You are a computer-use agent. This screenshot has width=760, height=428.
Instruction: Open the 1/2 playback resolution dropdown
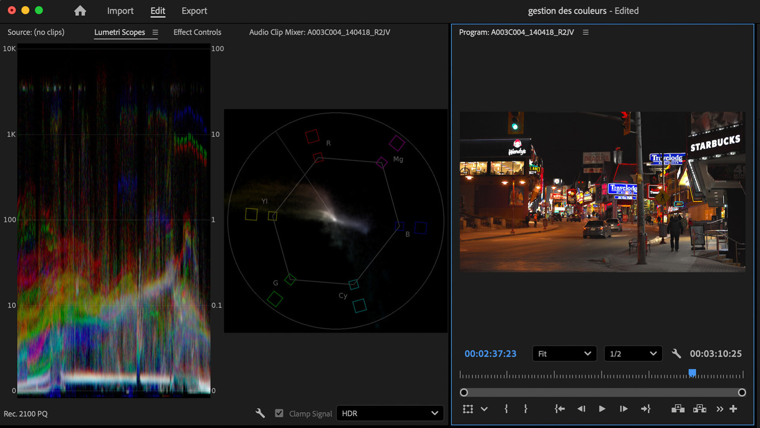[x=633, y=353]
